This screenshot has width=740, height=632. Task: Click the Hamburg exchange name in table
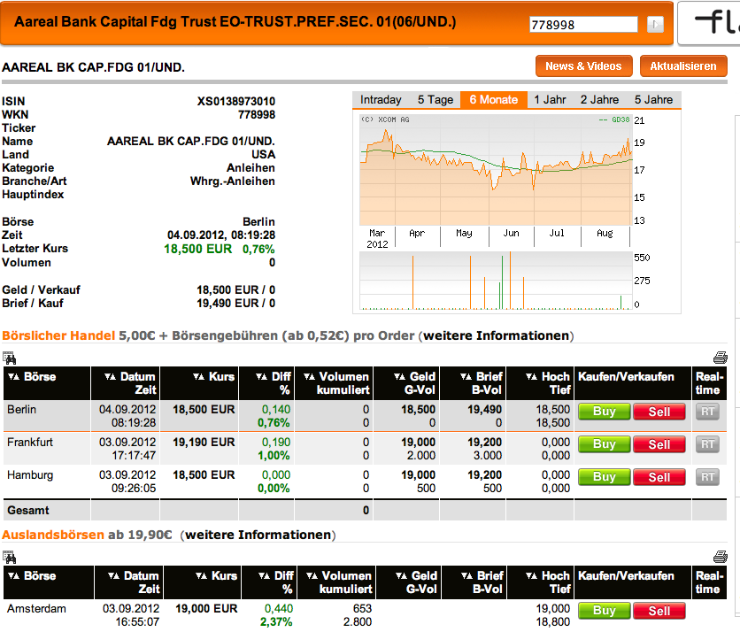click(30, 474)
